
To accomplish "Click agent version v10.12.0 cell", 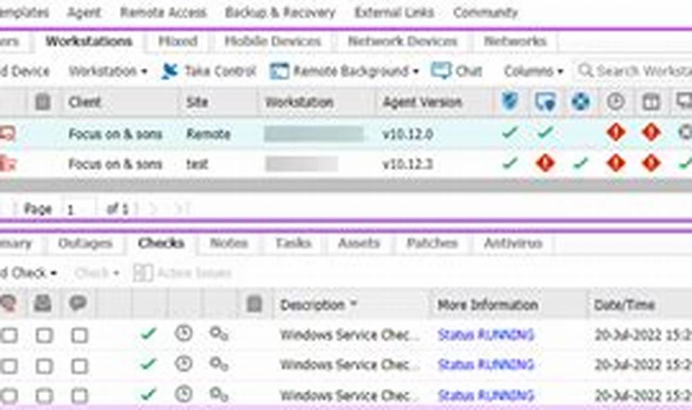I will point(408,134).
